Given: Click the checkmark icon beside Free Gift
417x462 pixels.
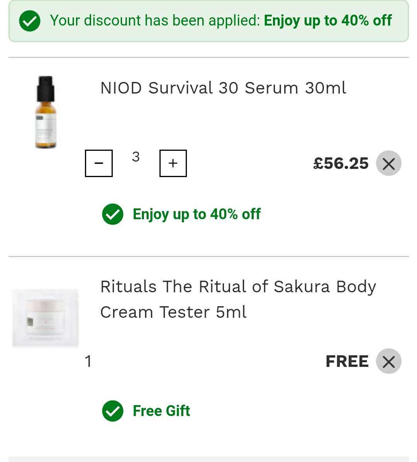Looking at the screenshot, I should 113,411.
